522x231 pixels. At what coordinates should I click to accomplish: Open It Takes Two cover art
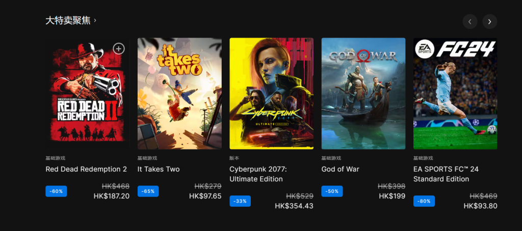tap(179, 93)
